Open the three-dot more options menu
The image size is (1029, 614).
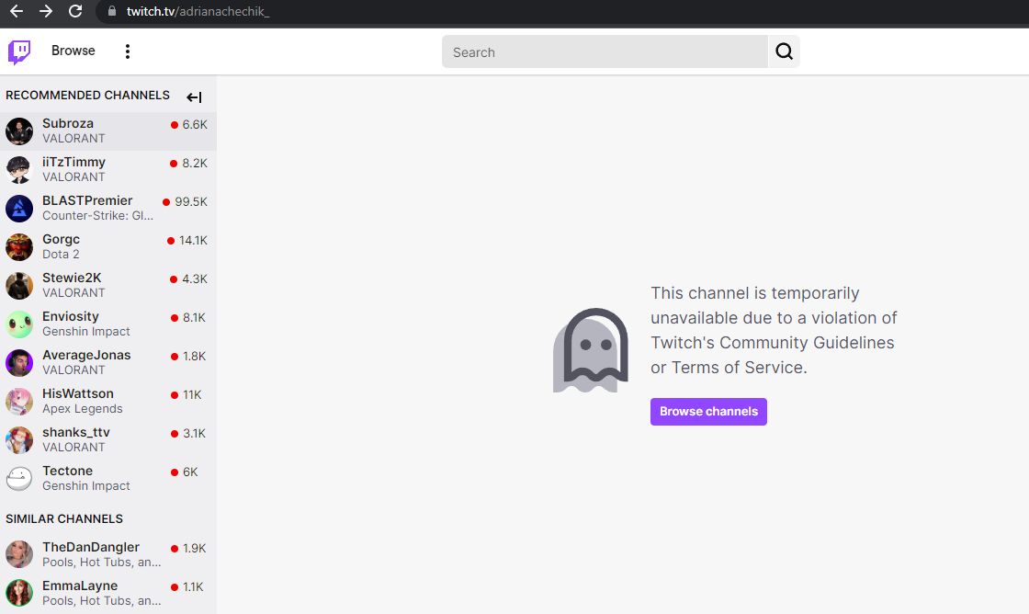128,51
